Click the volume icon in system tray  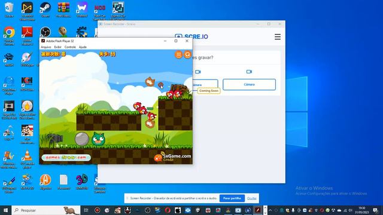tap(351, 210)
